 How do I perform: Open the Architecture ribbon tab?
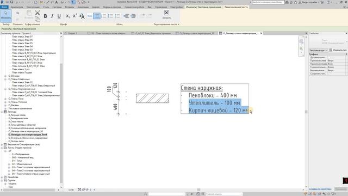click(17, 7)
